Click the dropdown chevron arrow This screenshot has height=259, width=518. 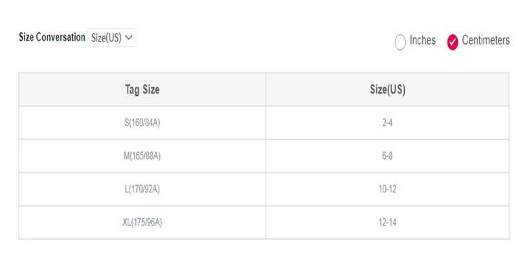coord(129,38)
